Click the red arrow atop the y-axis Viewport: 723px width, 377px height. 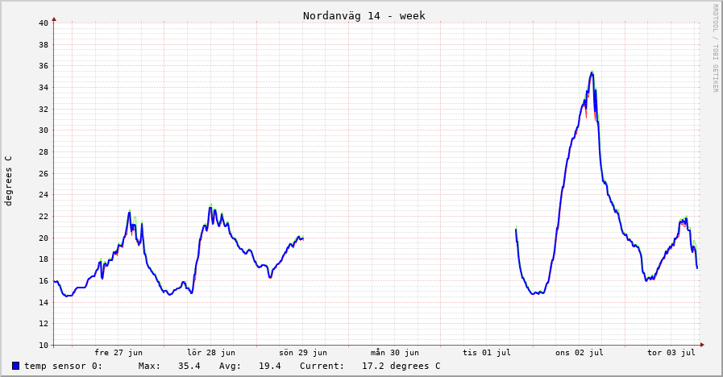(54, 19)
